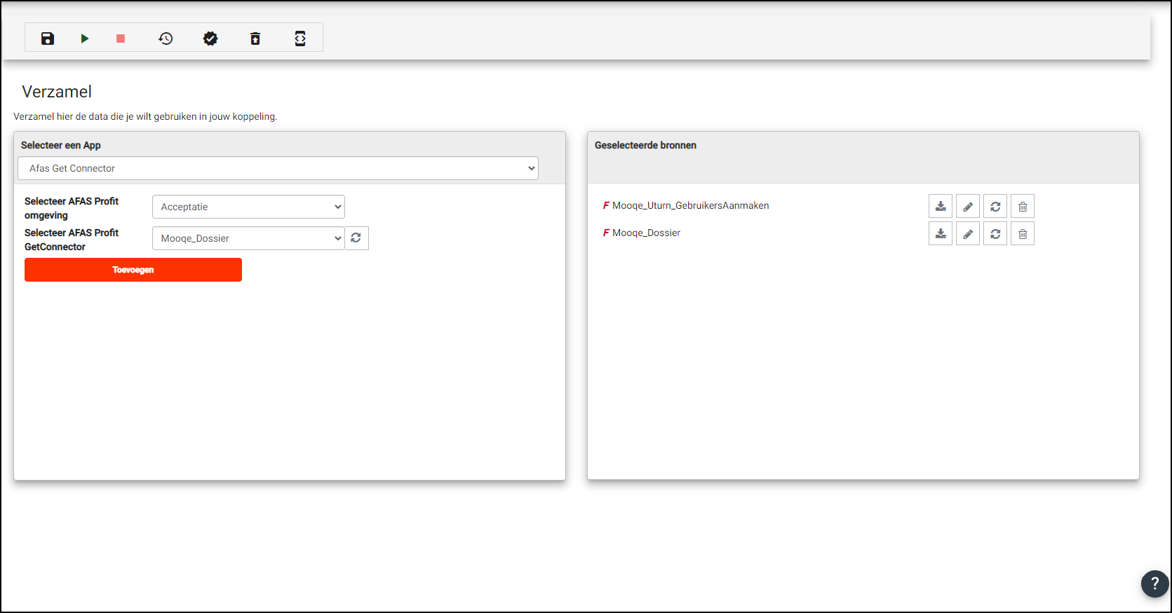Open the Afas Get Connector app dropdown
Screen dimensions: 1172x613
click(278, 168)
